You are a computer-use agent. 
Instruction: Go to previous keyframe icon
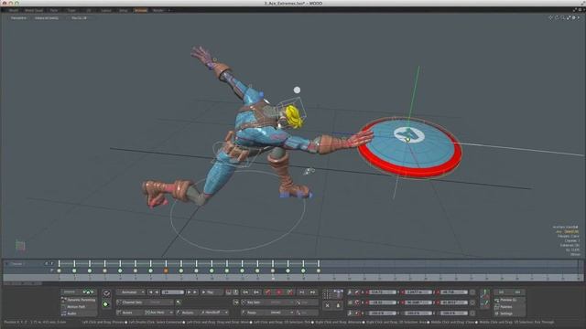point(246,292)
